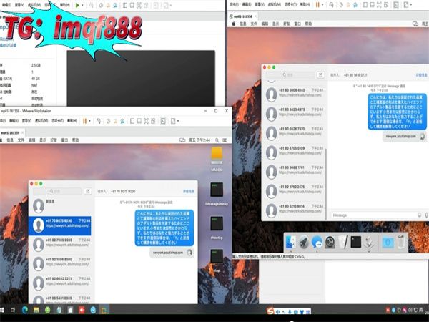The width and height of the screenshot is (429, 322).
Task: Open the 好友 menu in lower-left macOS menu bar
Action: (x=51, y=141)
